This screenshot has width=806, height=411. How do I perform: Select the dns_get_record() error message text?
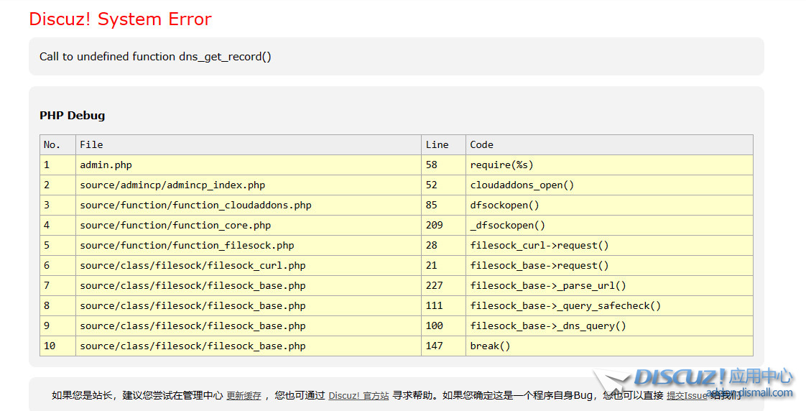coord(155,57)
